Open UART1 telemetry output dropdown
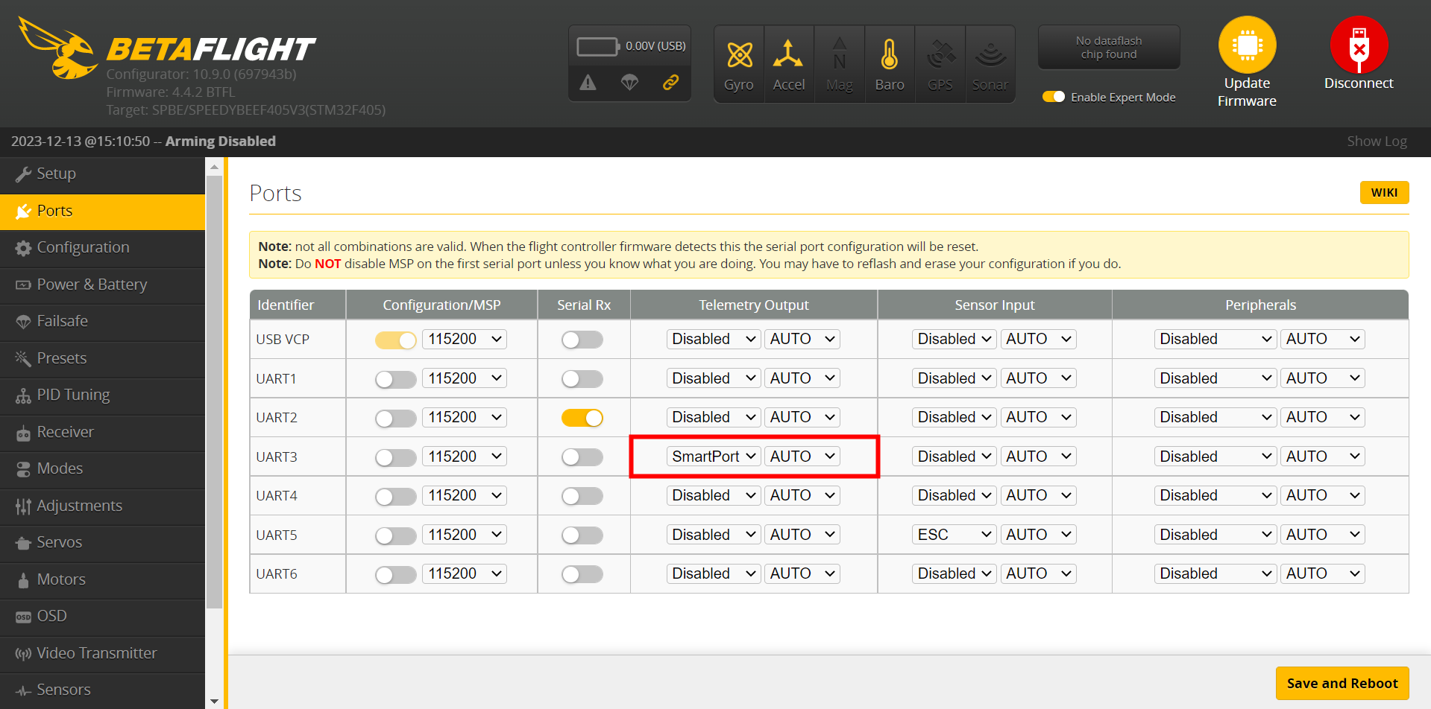 coord(714,378)
